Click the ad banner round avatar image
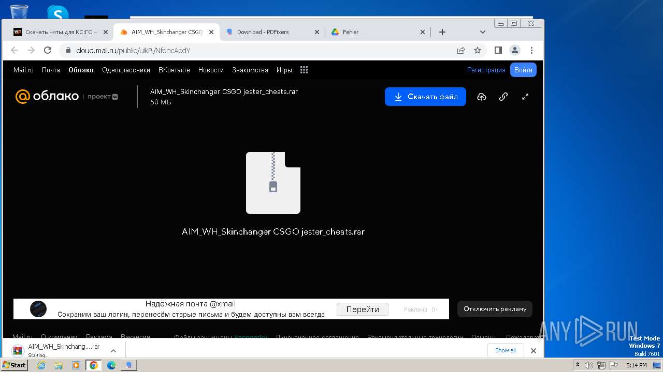Image resolution: width=663 pixels, height=372 pixels. pos(38,309)
